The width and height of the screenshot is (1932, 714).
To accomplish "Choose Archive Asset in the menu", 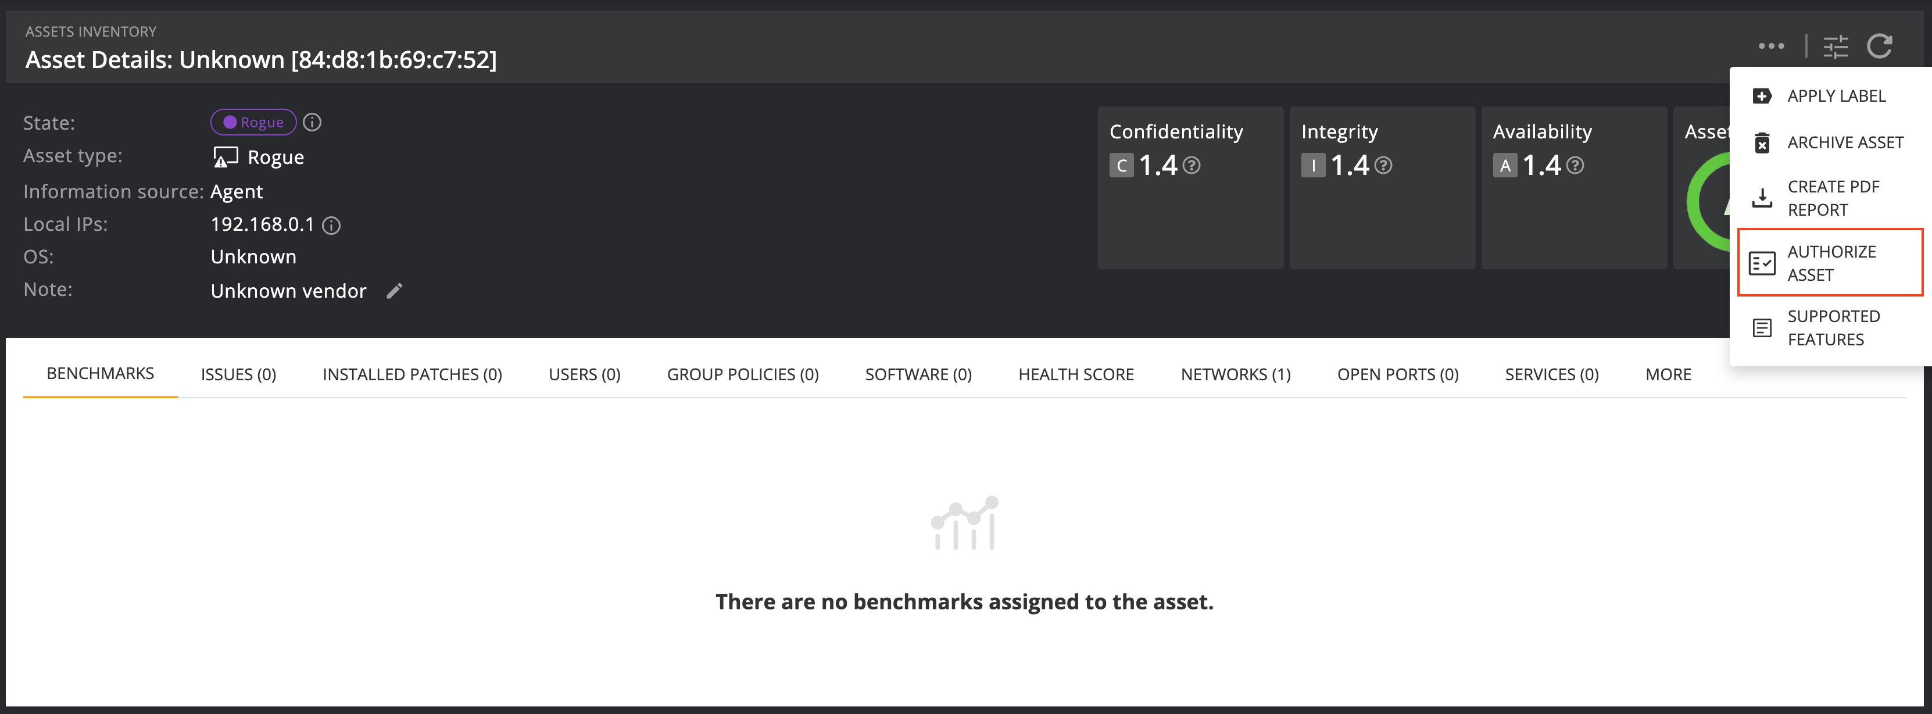I will point(1844,142).
